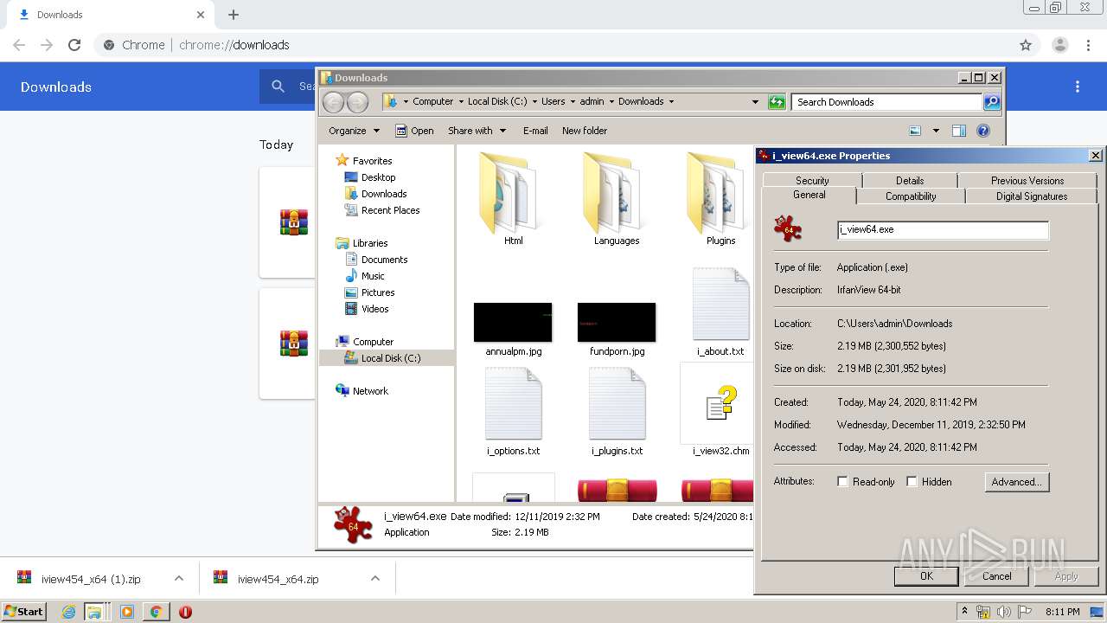Click the Chrome reload page icon
Image resolution: width=1107 pixels, height=623 pixels.
(x=74, y=45)
